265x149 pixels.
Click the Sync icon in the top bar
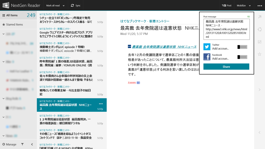point(72,5)
